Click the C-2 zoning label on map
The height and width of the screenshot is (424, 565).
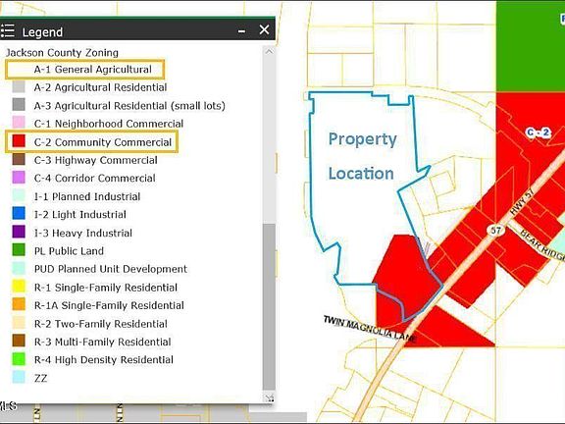click(x=538, y=132)
